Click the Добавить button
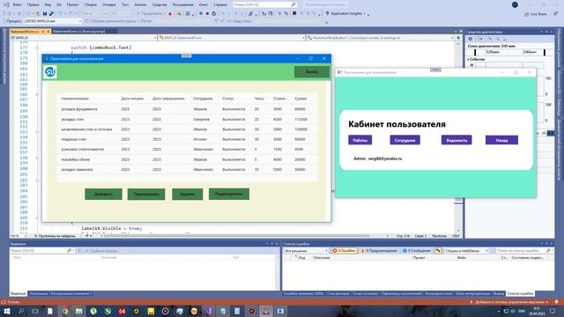The height and width of the screenshot is (317, 564). point(103,194)
